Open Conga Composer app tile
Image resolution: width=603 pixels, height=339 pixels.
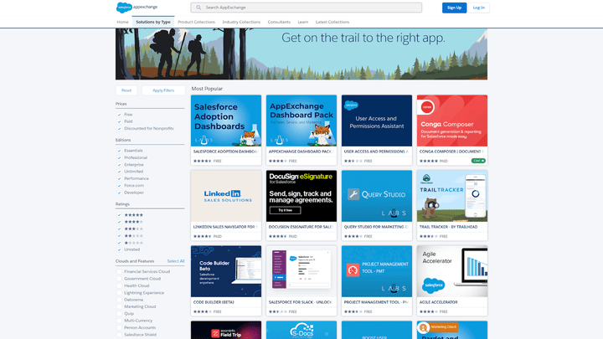(x=452, y=130)
